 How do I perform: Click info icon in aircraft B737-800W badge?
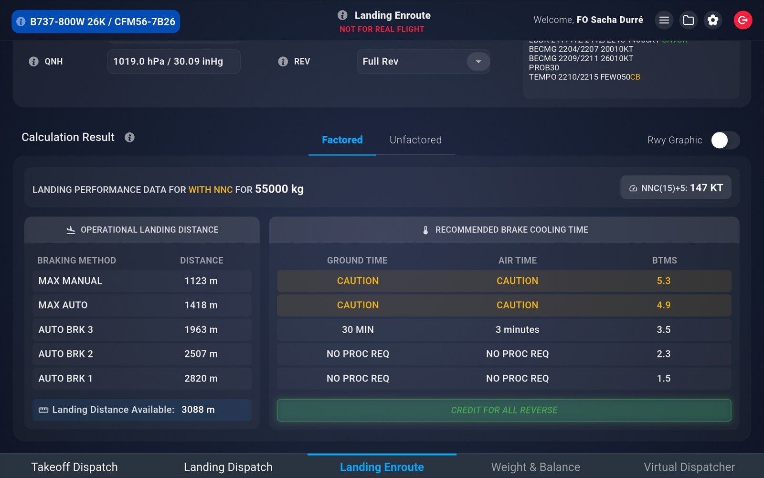[21, 22]
